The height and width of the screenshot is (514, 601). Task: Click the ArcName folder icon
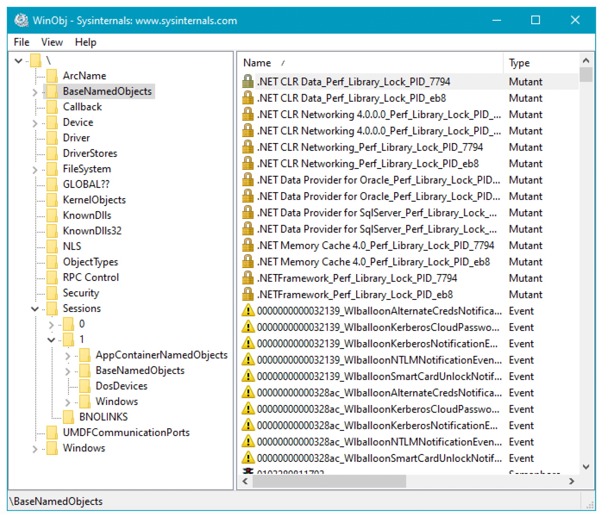click(x=52, y=76)
